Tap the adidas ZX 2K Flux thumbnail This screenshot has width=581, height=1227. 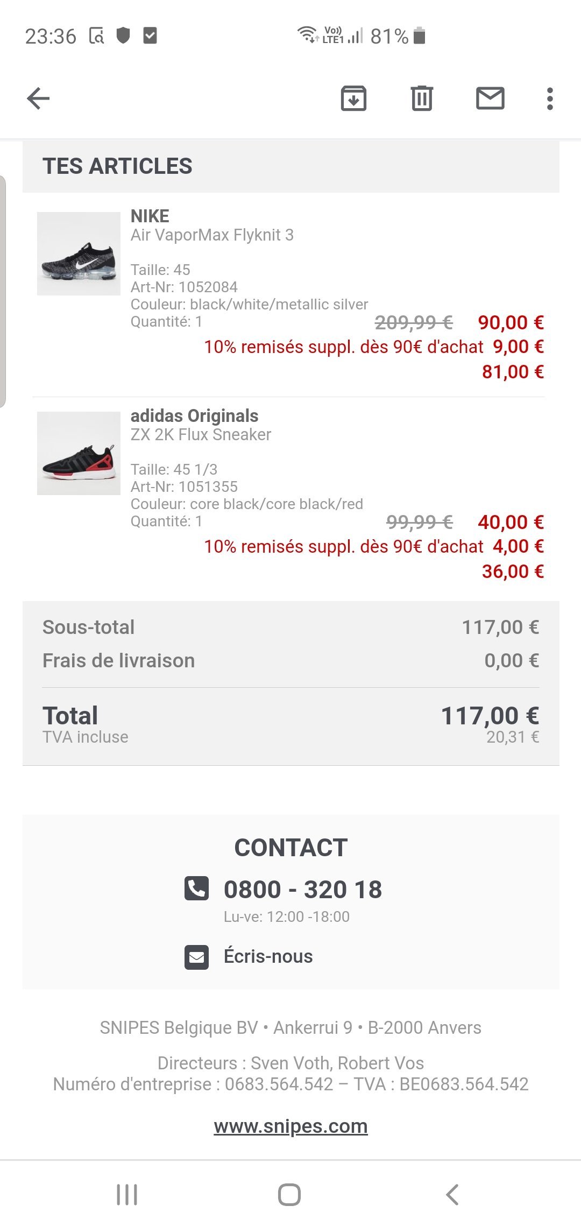[x=79, y=453]
